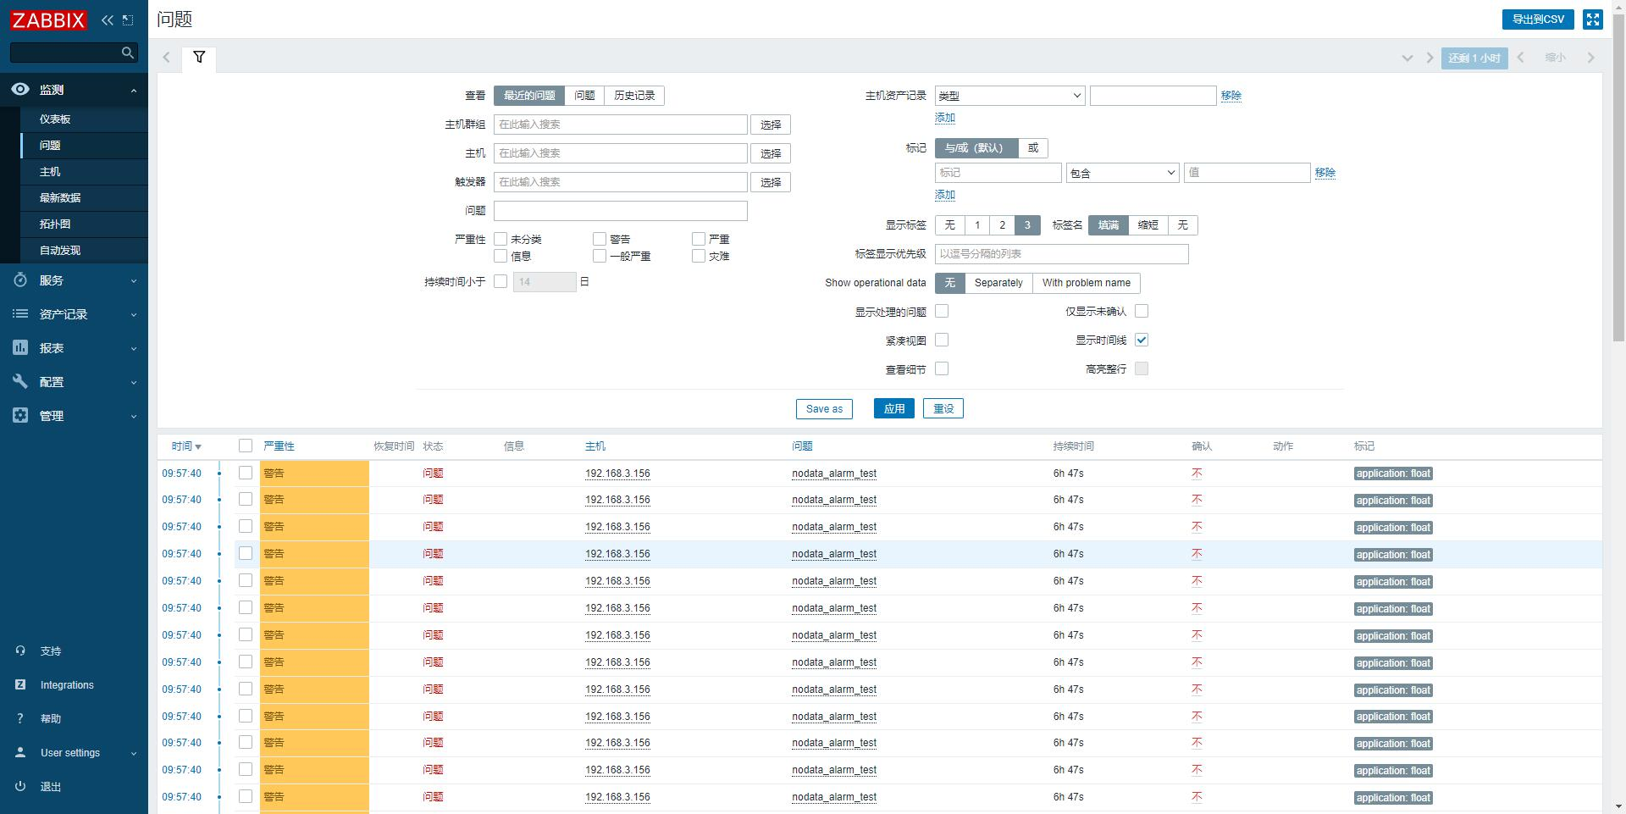1626x814 pixels.
Task: Click the Zabbix logo
Action: 48,19
